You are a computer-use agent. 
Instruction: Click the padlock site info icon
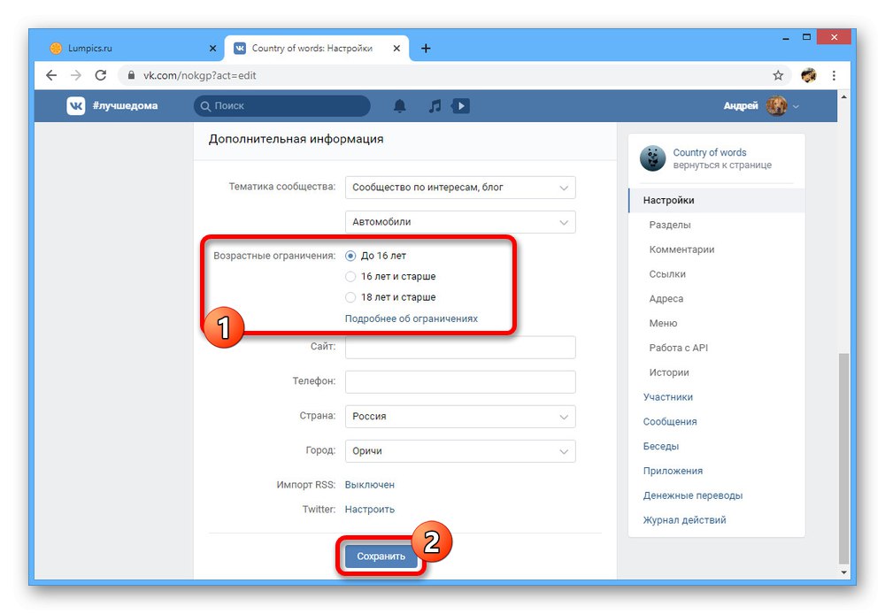point(131,75)
